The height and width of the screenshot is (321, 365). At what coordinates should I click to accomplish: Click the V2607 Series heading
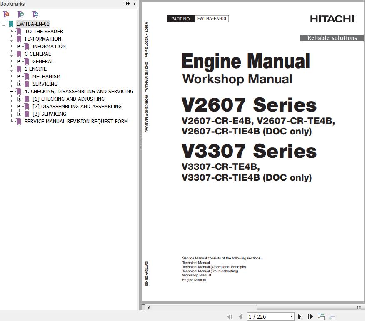pyautogui.click(x=249, y=105)
